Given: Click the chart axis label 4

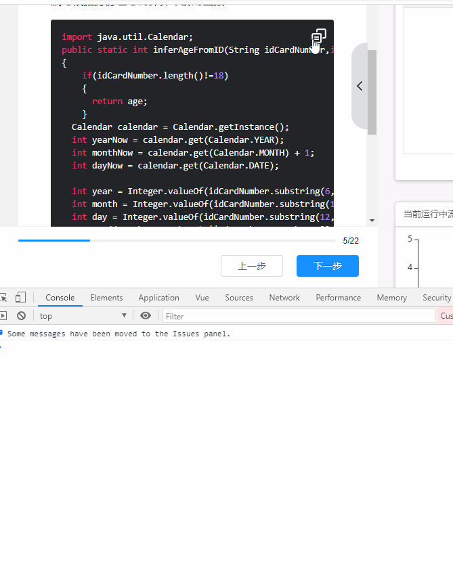Looking at the screenshot, I should click(410, 267).
